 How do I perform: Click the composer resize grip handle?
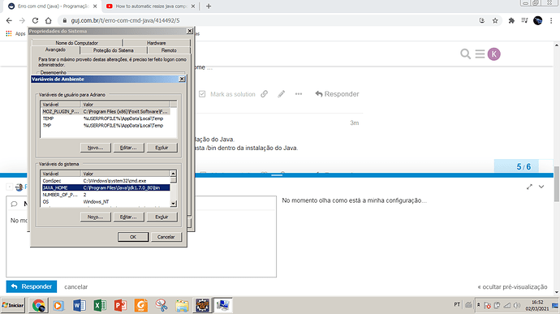277,175
